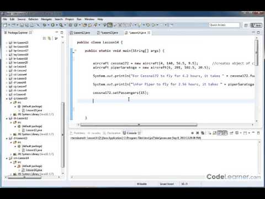Click the New Java Class icon
Screen dimensions: 265x199
click(x=76, y=25)
